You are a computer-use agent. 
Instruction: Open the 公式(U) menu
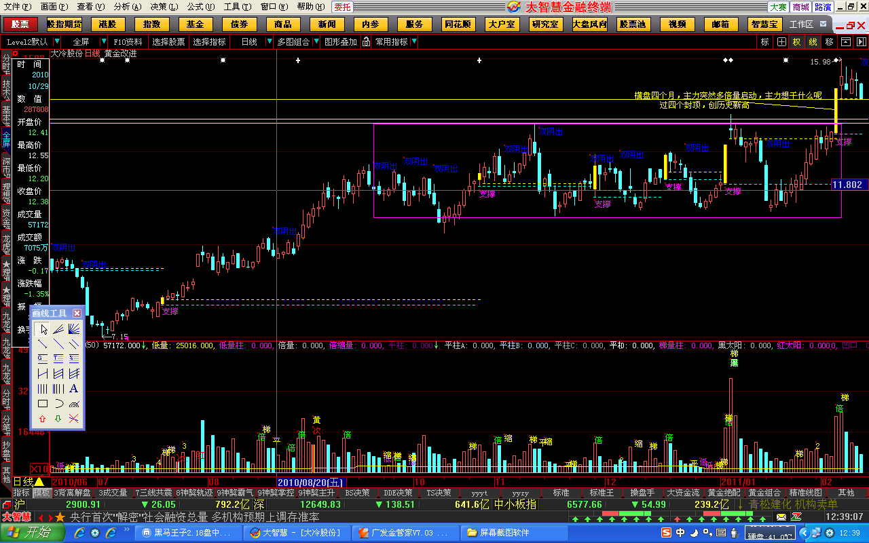[x=201, y=7]
